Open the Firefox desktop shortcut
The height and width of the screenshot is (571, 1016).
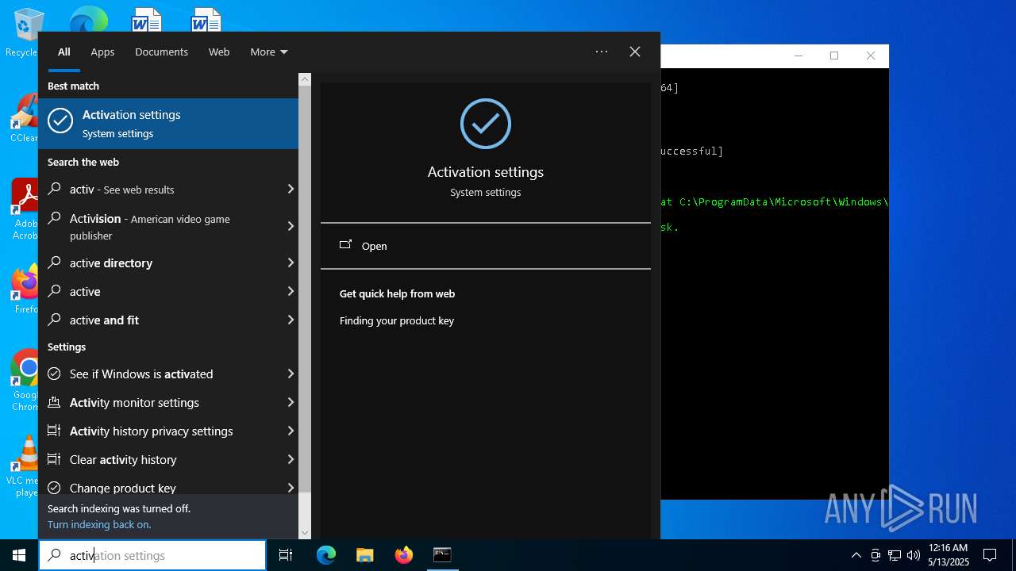click(24, 289)
